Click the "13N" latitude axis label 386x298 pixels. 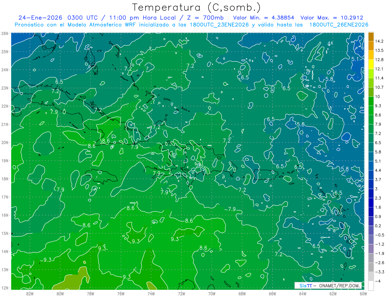5,269
